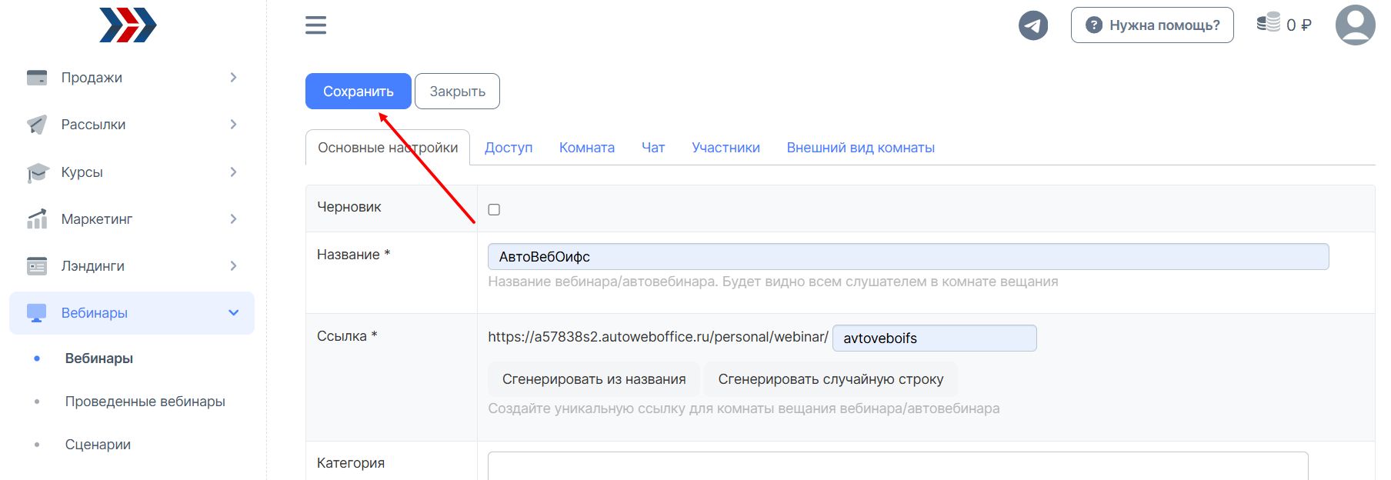The width and height of the screenshot is (1391, 480).
Task: Click the Ссылка slug input field
Action: [935, 338]
